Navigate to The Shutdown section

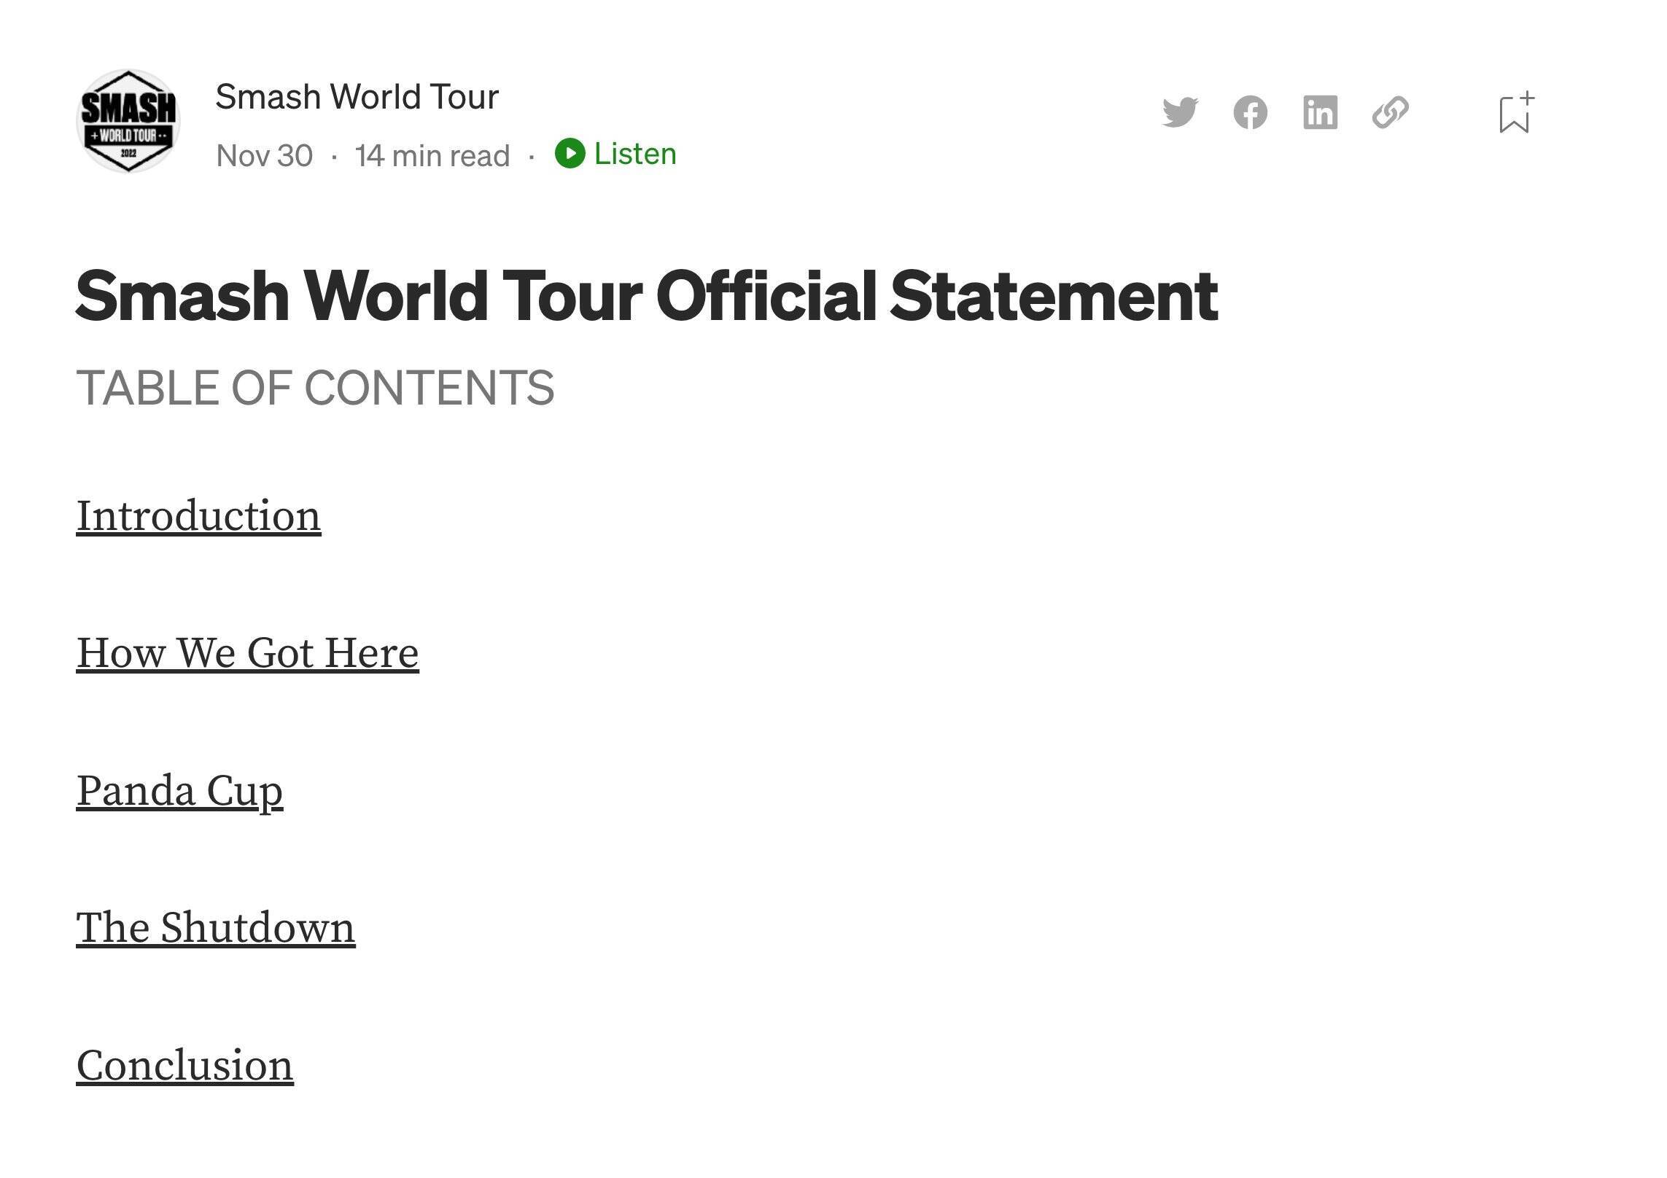(215, 927)
